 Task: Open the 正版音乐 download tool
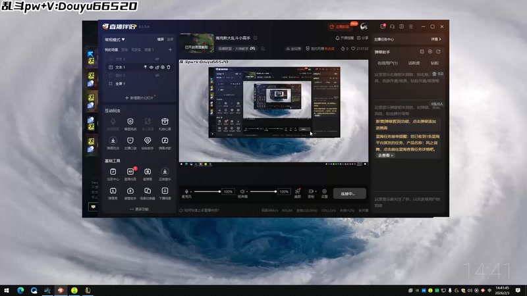[x=165, y=174]
